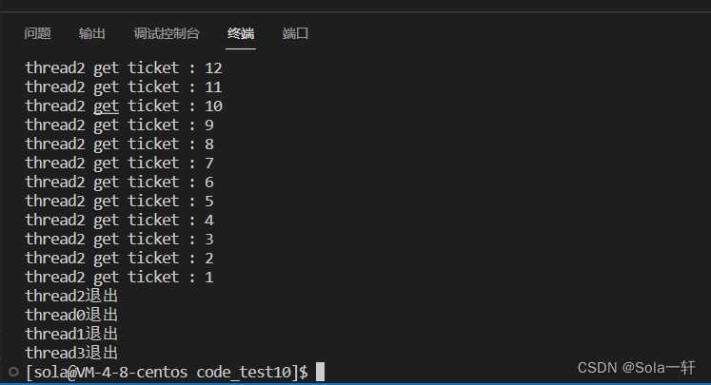Select the 终端 (Terminal) tab
The height and width of the screenshot is (385, 711).
click(241, 33)
